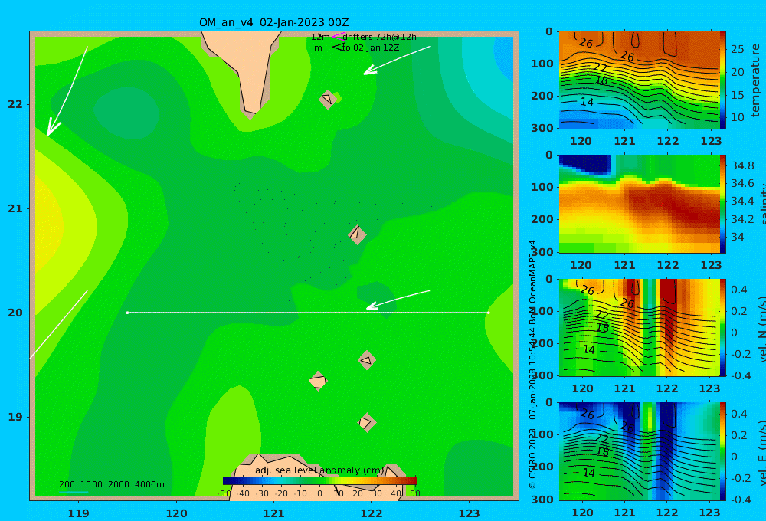This screenshot has width=766, height=521.
Task: Click longitude label 121 on main map axis
Action: point(274,513)
